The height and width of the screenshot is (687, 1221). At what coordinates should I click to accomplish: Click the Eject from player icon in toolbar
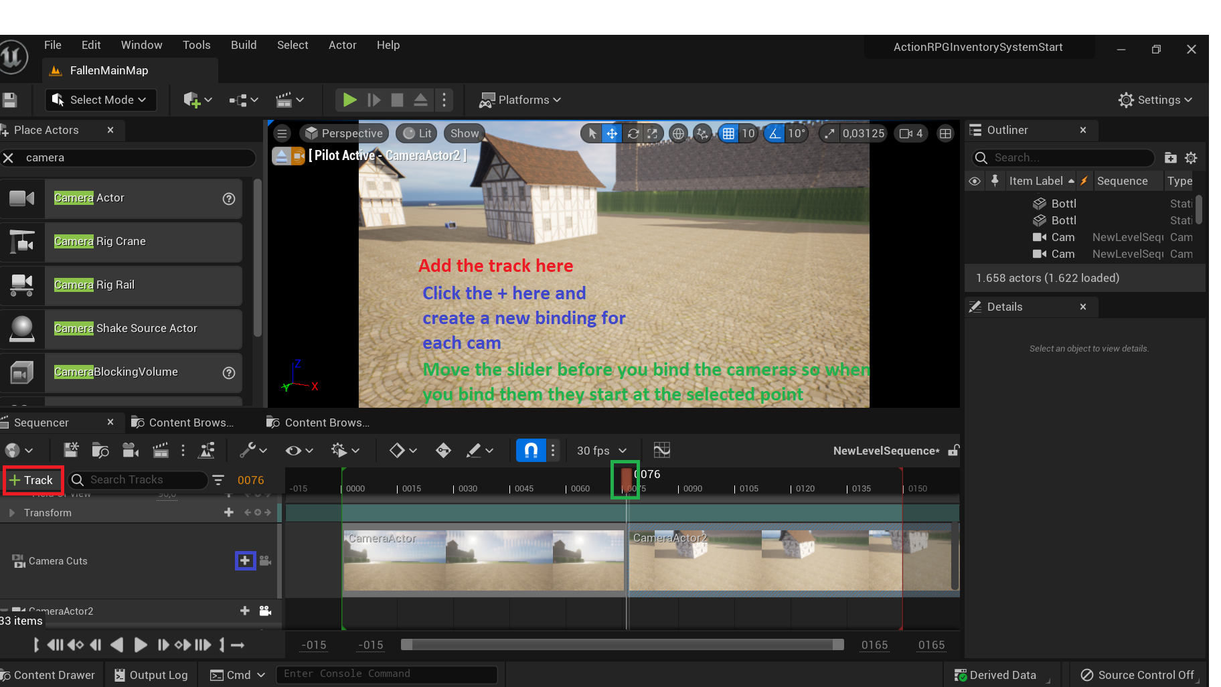[420, 100]
